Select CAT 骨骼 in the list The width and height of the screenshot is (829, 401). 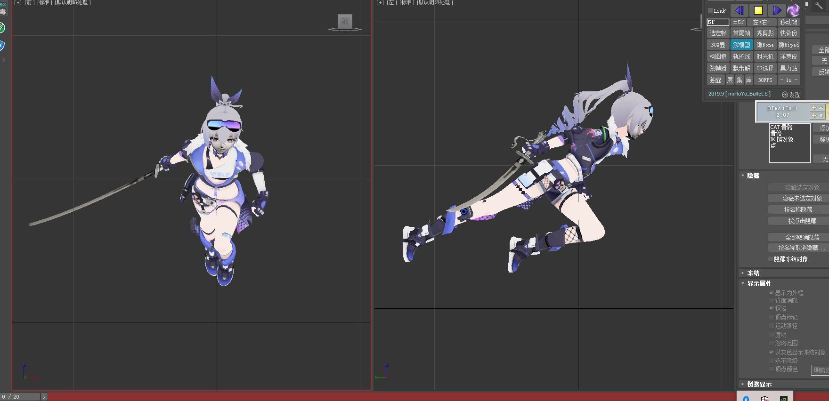pyautogui.click(x=781, y=127)
